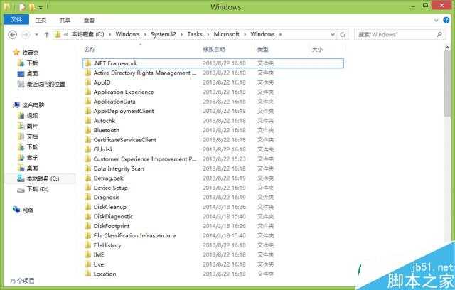This screenshot has height=290, width=455.
Task: Select the DiskFootprint folder icon
Action: pyautogui.click(x=88, y=226)
